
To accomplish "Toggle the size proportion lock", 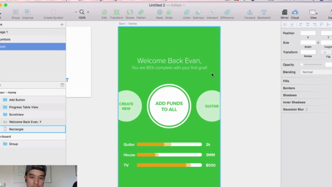I will [x=318, y=43].
